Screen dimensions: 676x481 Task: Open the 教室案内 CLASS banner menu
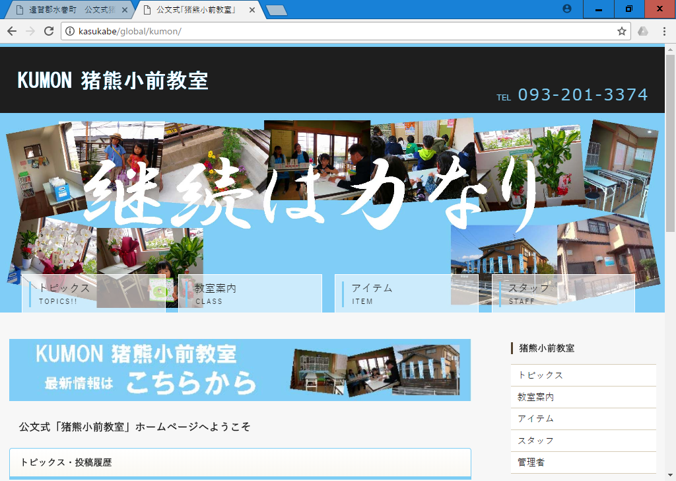point(250,293)
